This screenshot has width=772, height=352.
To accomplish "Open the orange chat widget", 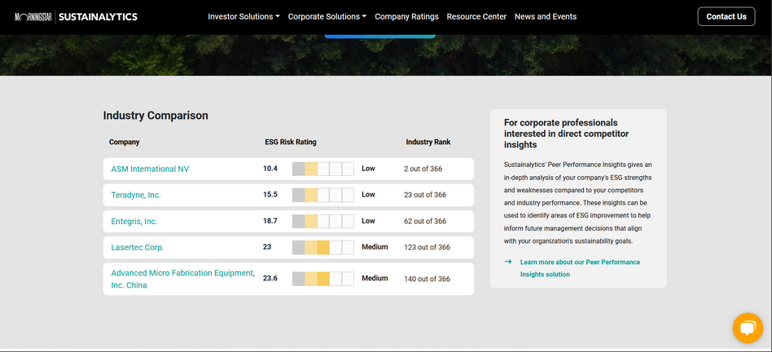I will pyautogui.click(x=747, y=328).
